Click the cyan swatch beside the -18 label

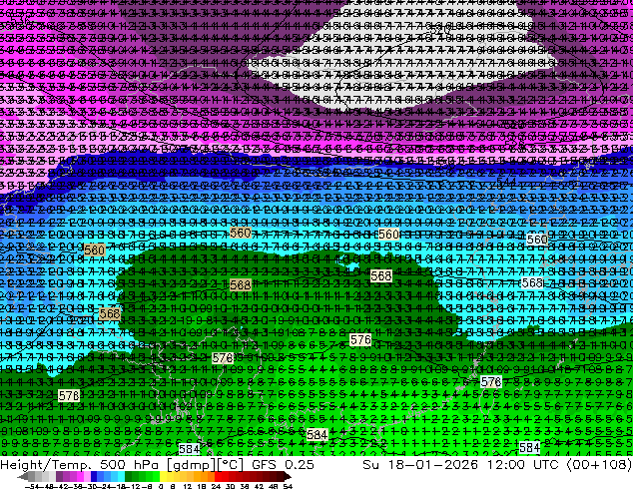pyautogui.click(x=121, y=476)
